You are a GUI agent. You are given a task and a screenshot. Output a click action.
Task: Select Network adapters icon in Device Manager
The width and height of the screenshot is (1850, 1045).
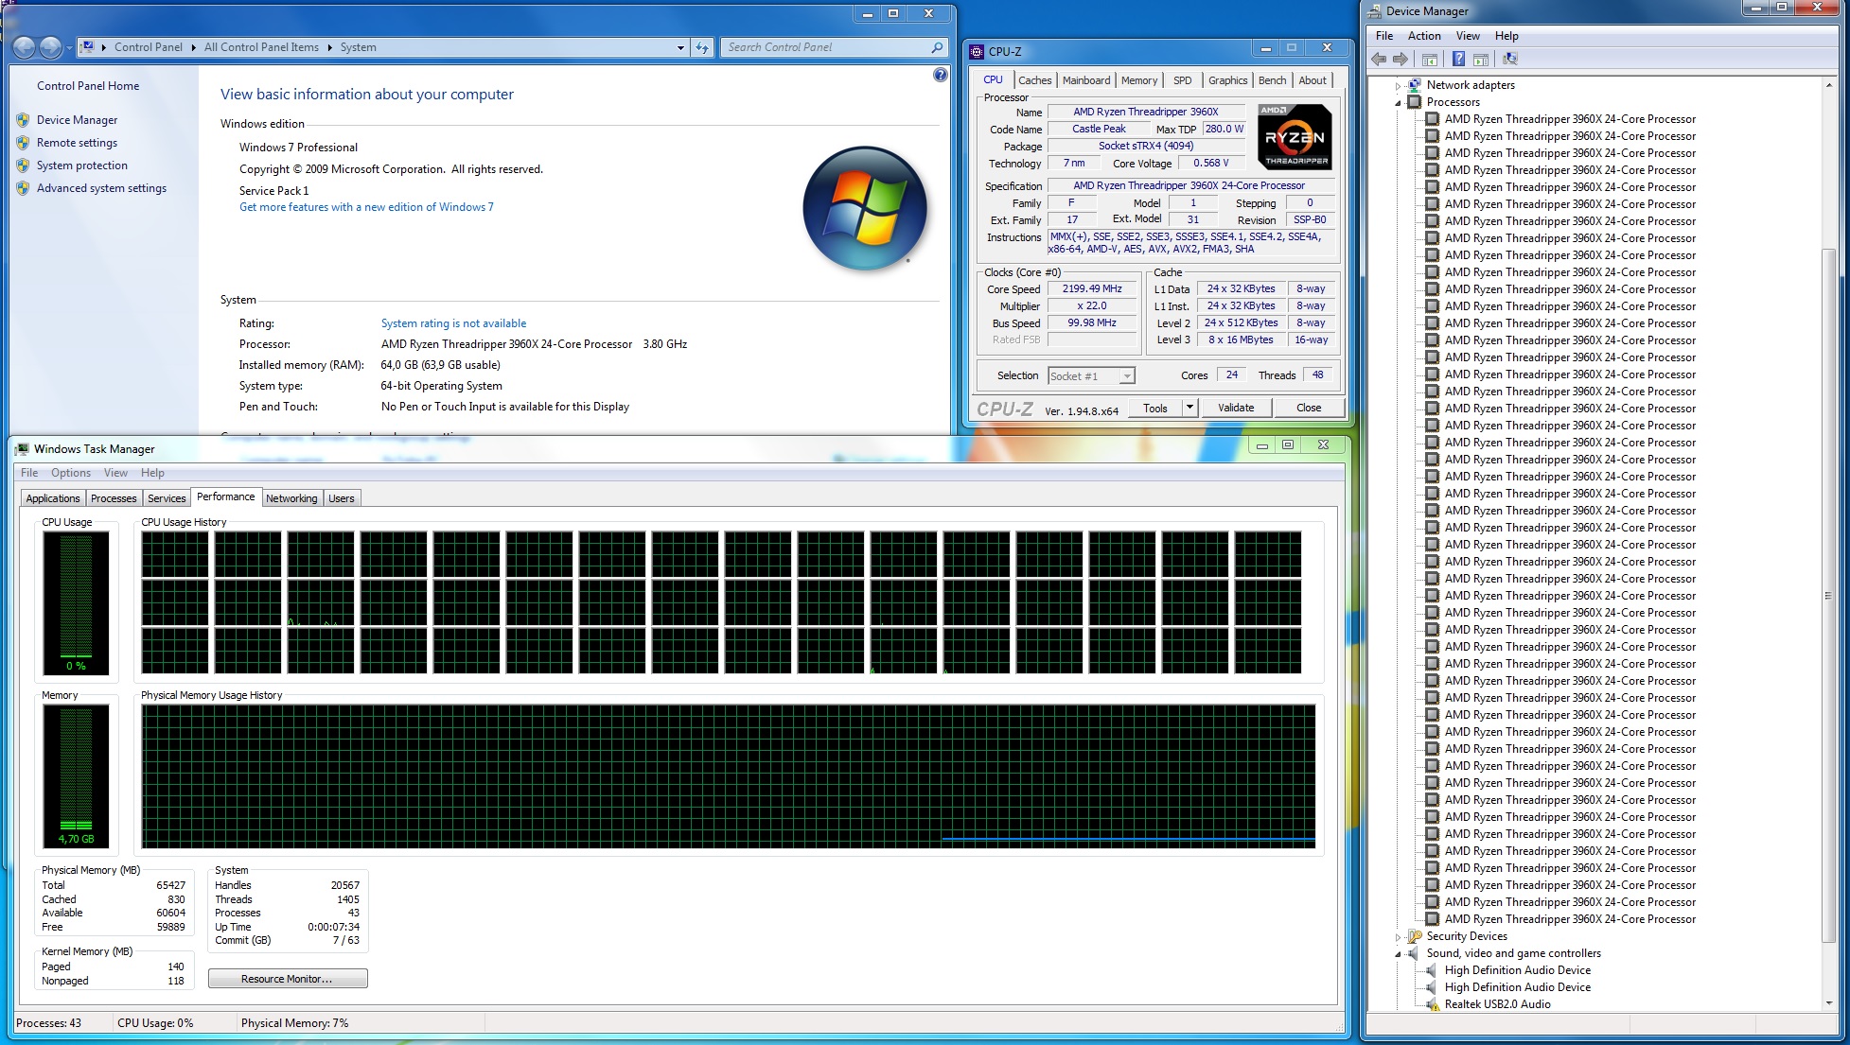pyautogui.click(x=1414, y=85)
